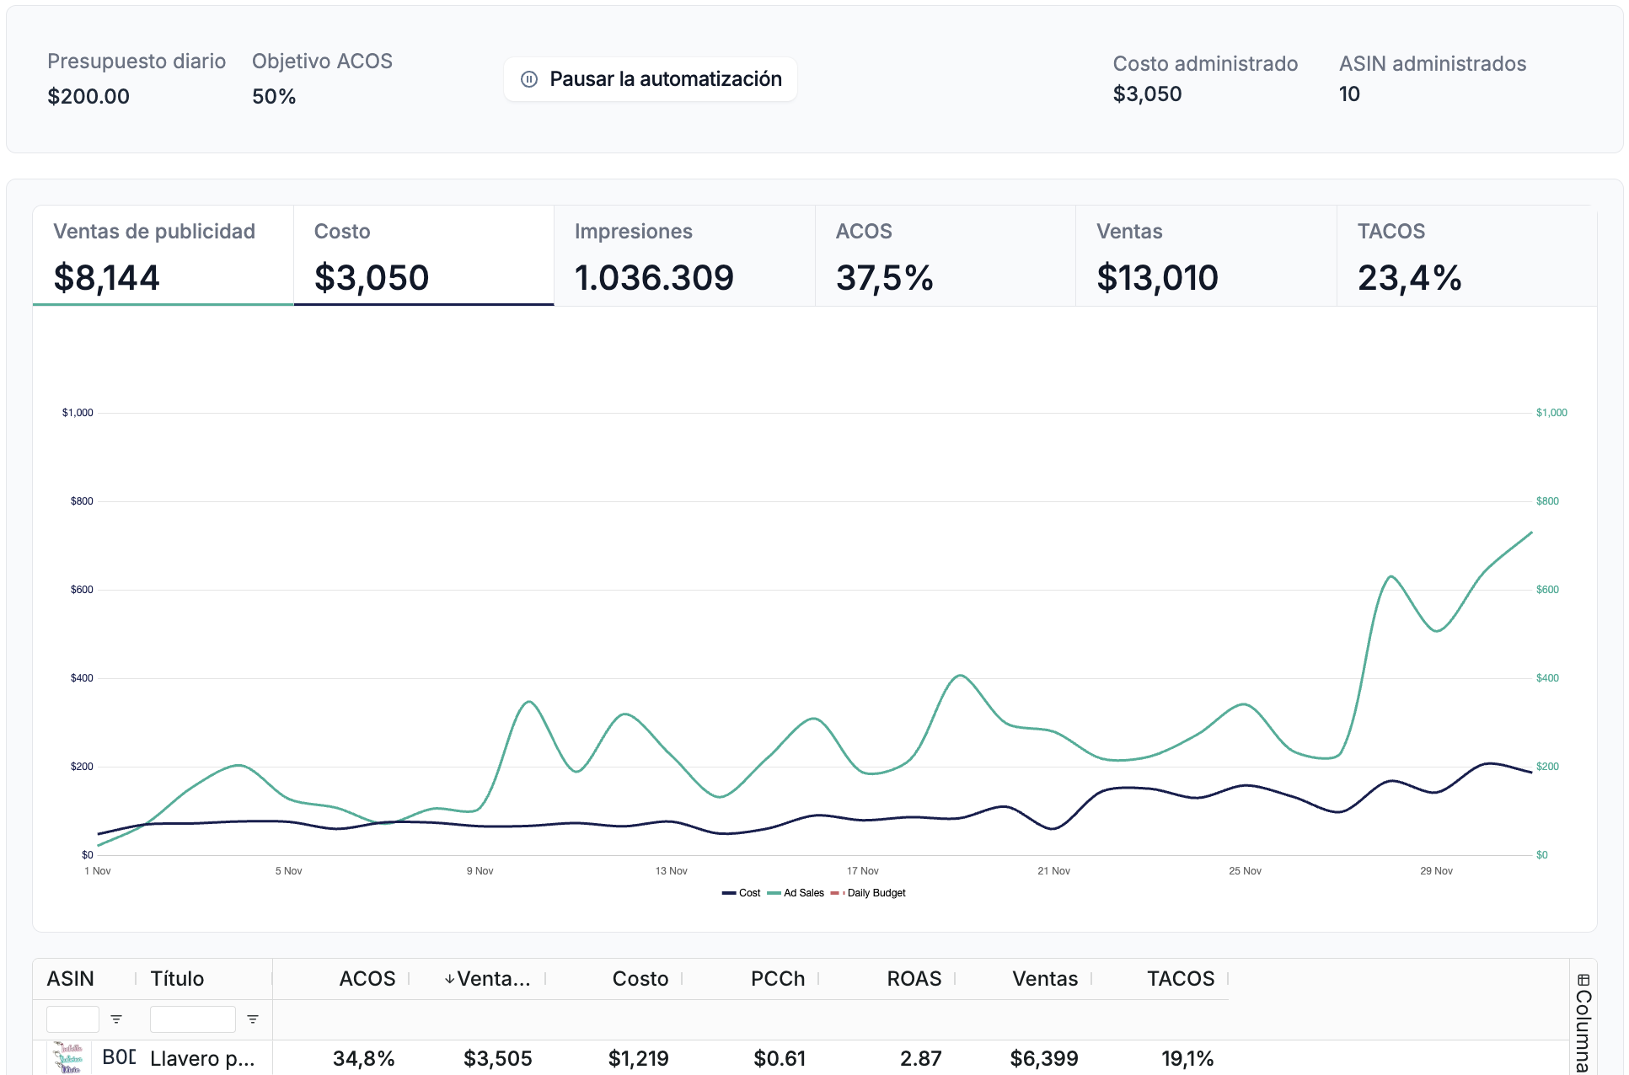Click the 13 Nov axis label
Image resolution: width=1629 pixels, height=1075 pixels.
[x=672, y=871]
